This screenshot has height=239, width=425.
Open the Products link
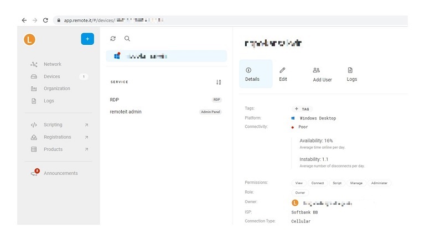(53, 149)
